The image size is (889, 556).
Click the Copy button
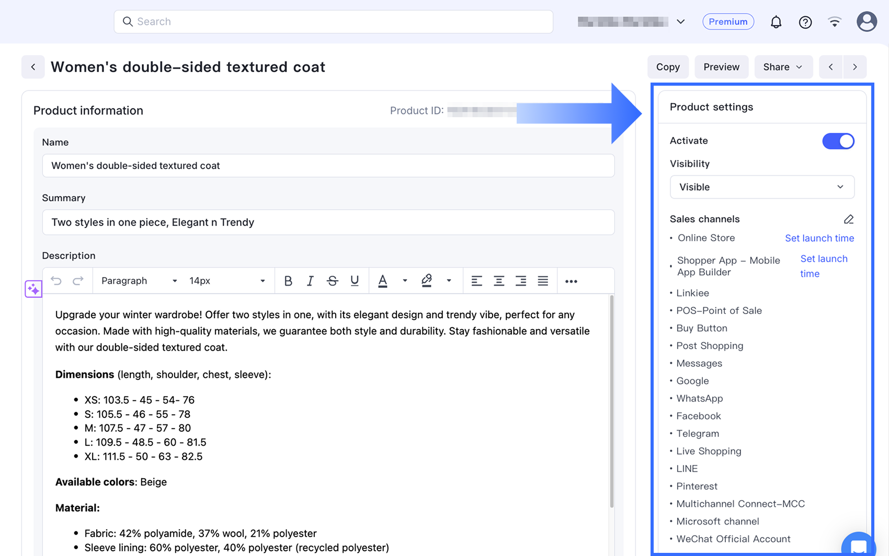point(668,67)
